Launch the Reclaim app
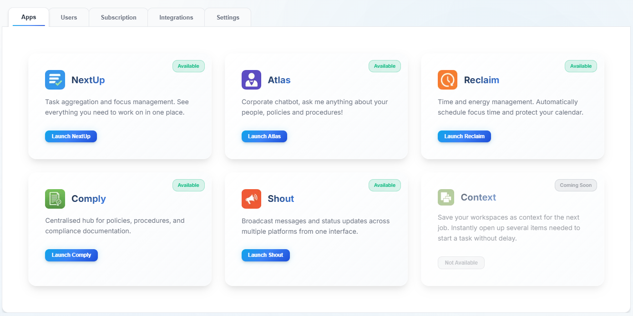The width and height of the screenshot is (633, 316). [464, 136]
